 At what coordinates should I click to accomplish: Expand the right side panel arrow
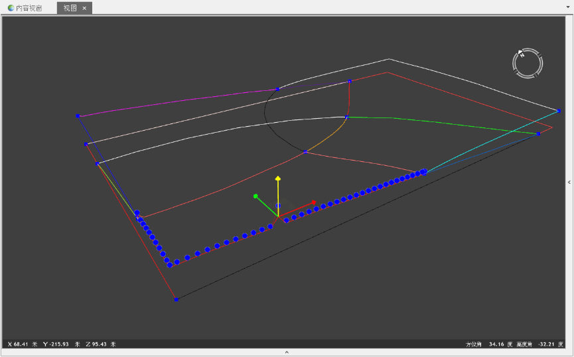(569, 182)
